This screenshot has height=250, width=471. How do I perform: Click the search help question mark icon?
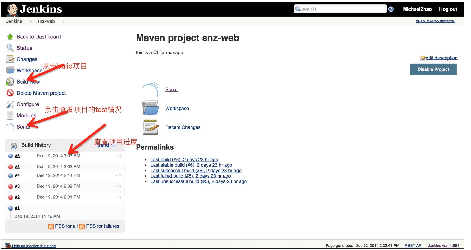pos(391,9)
